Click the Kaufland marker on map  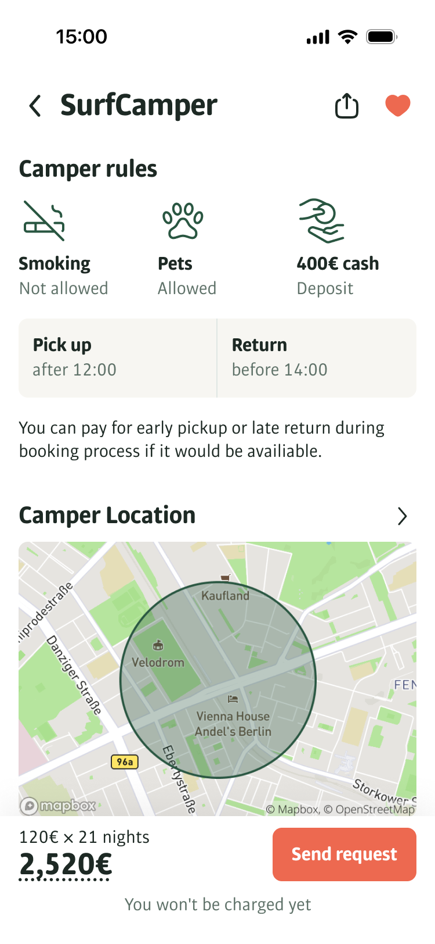[226, 578]
